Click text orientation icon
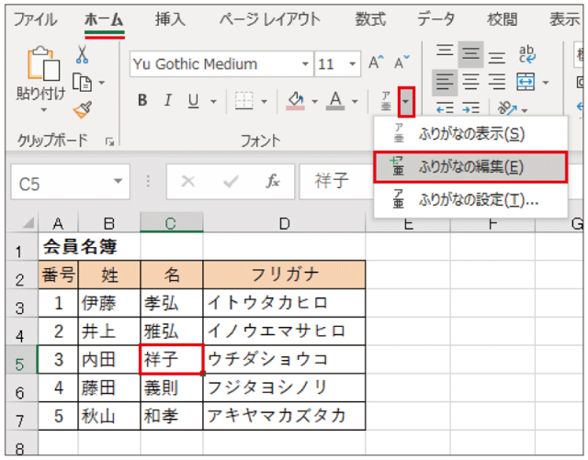Image resolution: width=588 pixels, height=460 pixels. 507,108
